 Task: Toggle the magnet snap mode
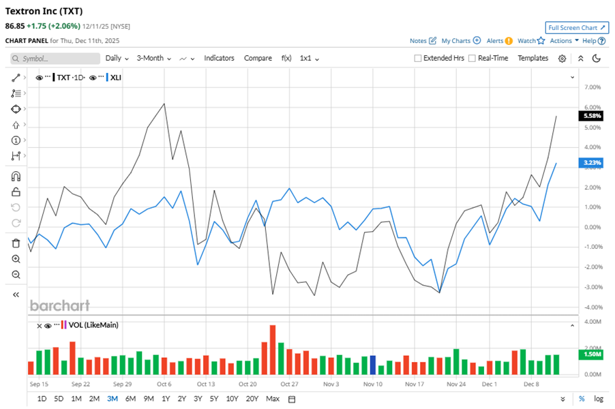coord(16,176)
